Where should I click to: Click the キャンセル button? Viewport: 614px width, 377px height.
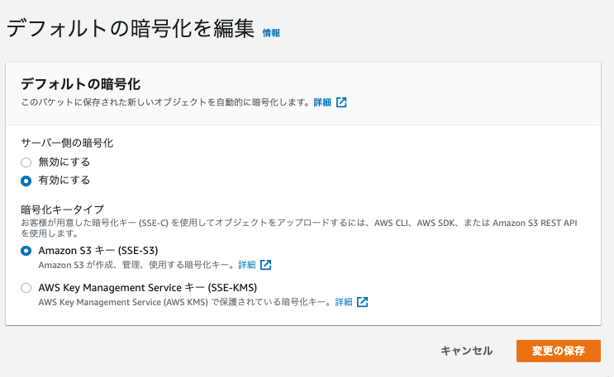[466, 351]
